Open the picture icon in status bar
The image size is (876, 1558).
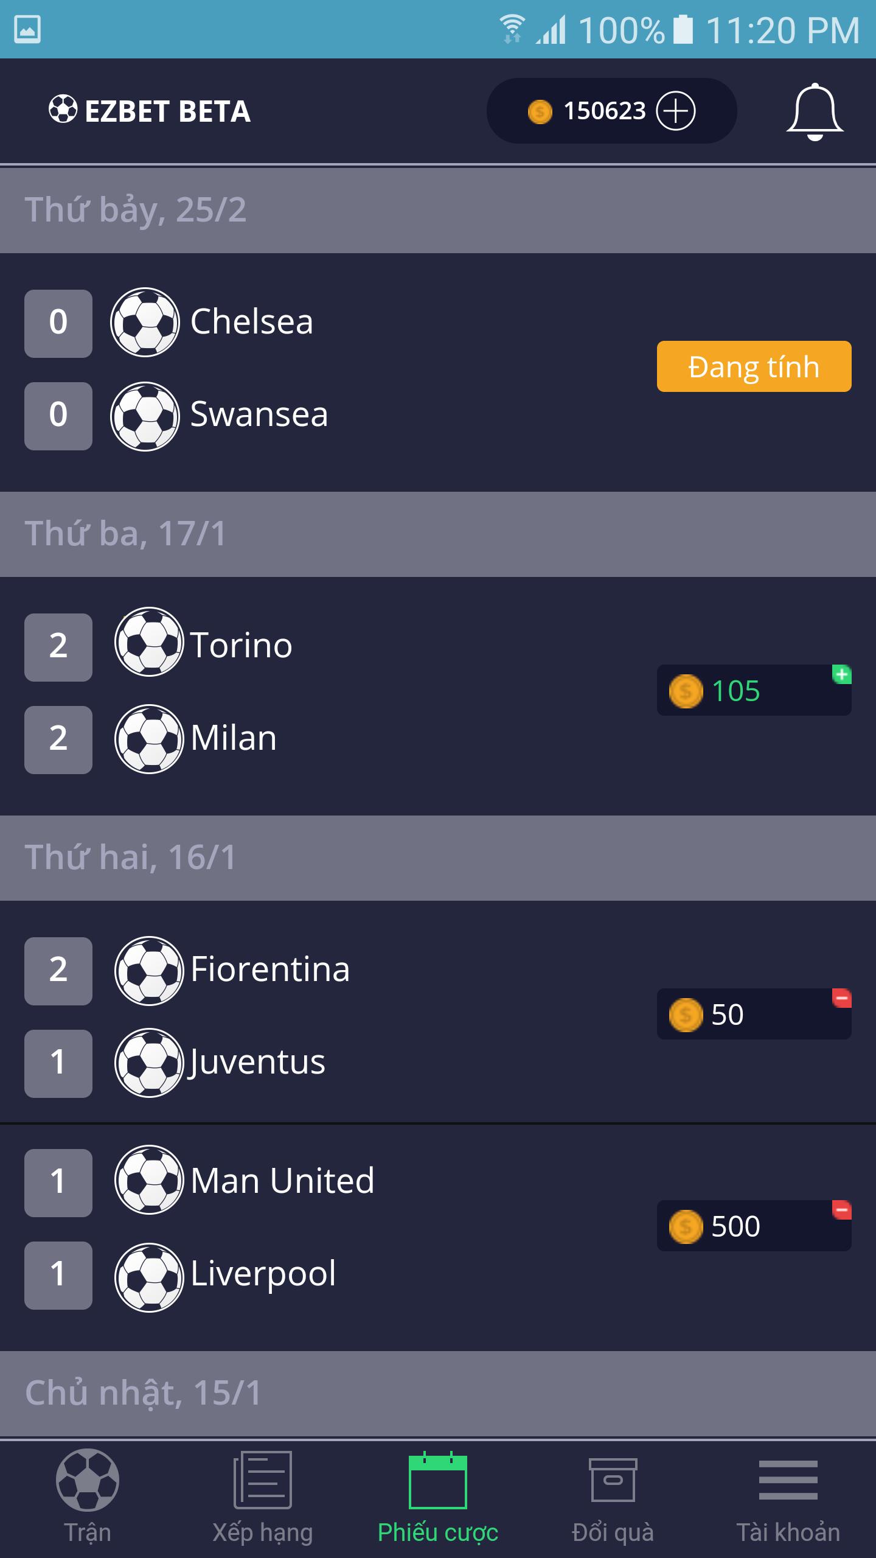point(27,29)
